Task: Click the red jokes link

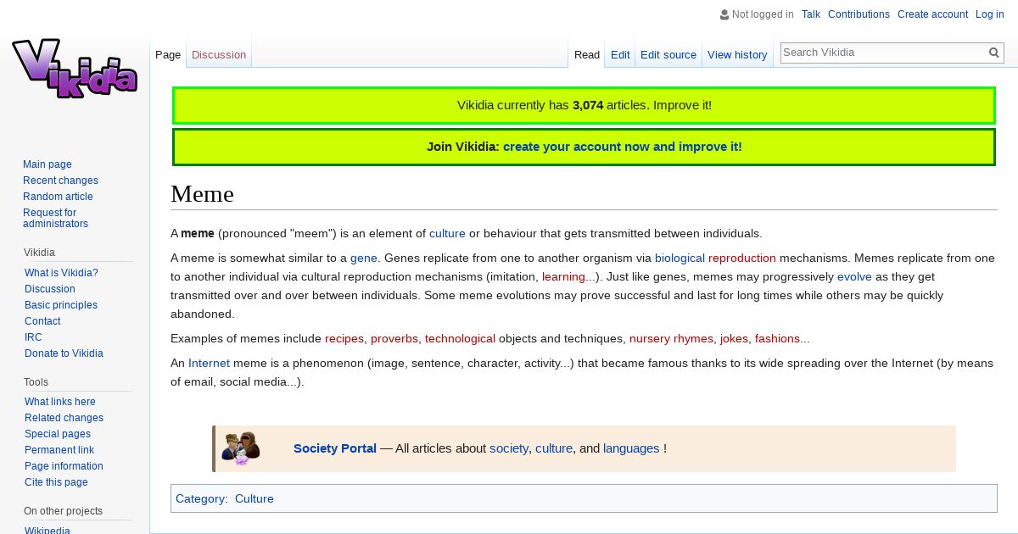Action: click(734, 338)
